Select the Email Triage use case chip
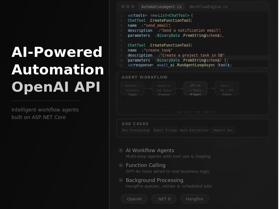279x209 pixels. 165,130
